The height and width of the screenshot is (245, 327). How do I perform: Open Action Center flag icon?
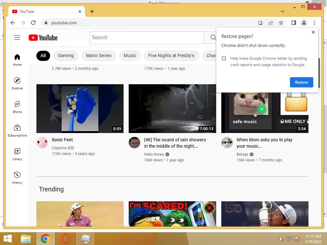point(297,239)
